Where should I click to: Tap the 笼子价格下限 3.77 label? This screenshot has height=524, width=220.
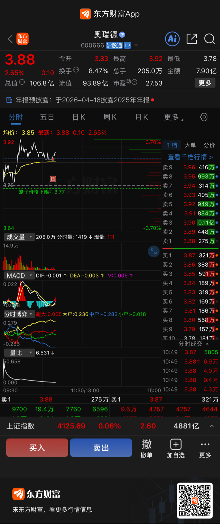42,192
